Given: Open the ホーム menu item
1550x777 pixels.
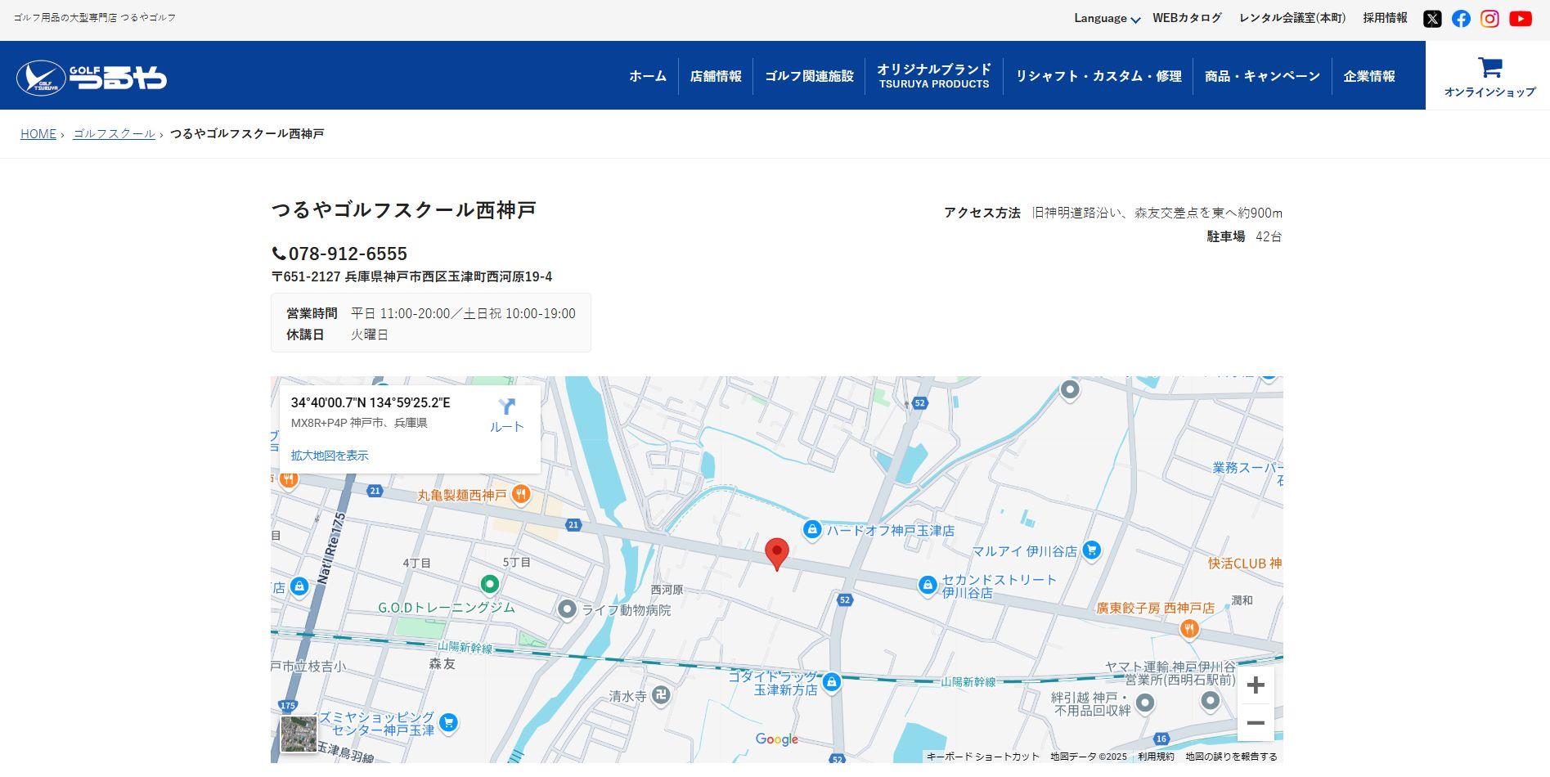Looking at the screenshot, I should [x=648, y=76].
